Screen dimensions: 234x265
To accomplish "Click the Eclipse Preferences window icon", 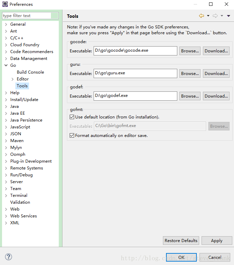I will (5, 4).
